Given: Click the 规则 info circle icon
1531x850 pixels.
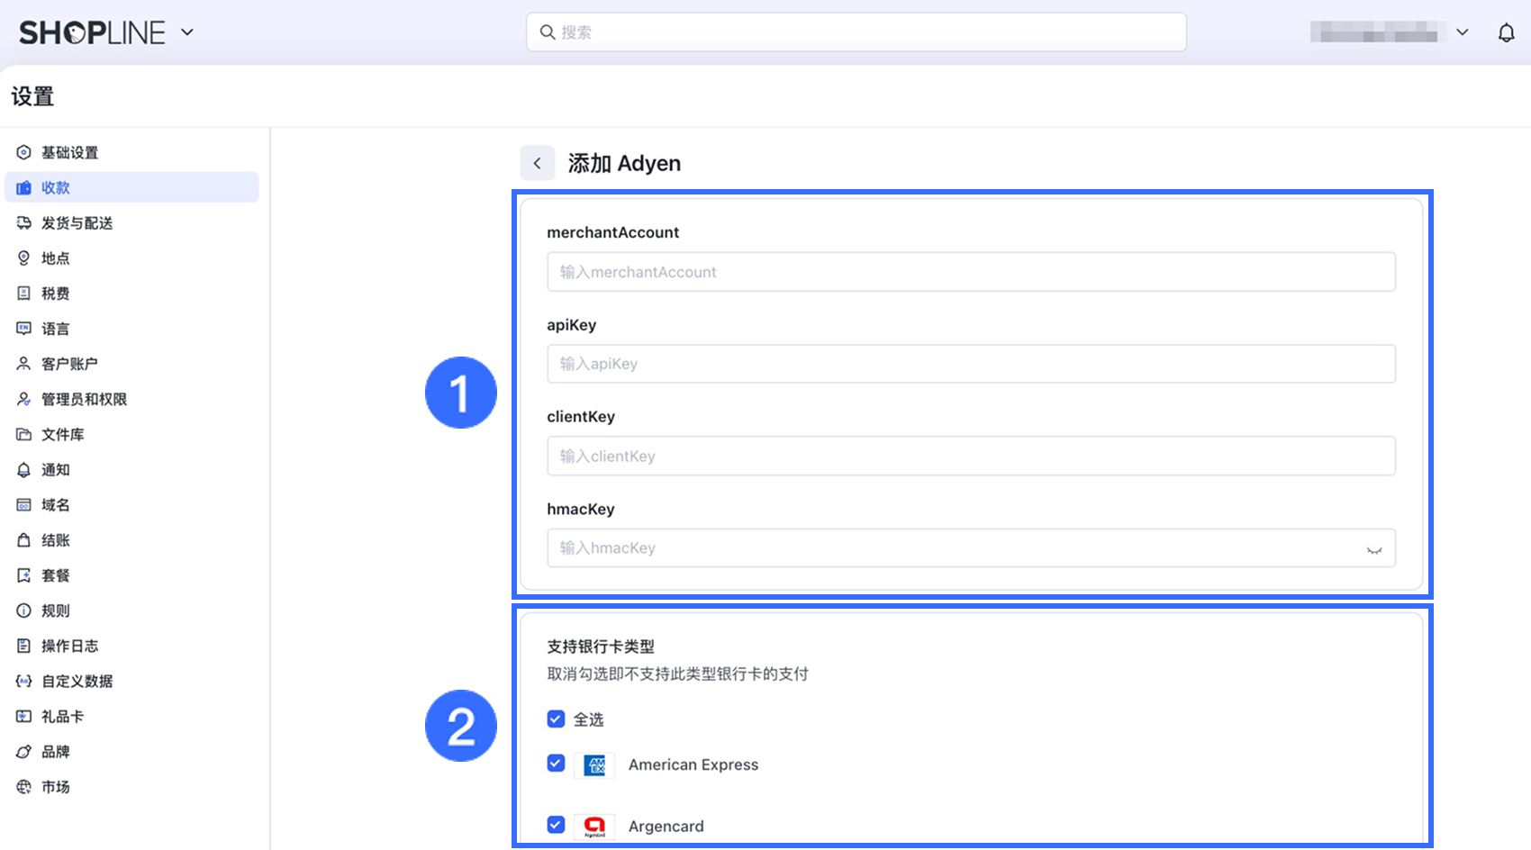Looking at the screenshot, I should [x=24, y=610].
